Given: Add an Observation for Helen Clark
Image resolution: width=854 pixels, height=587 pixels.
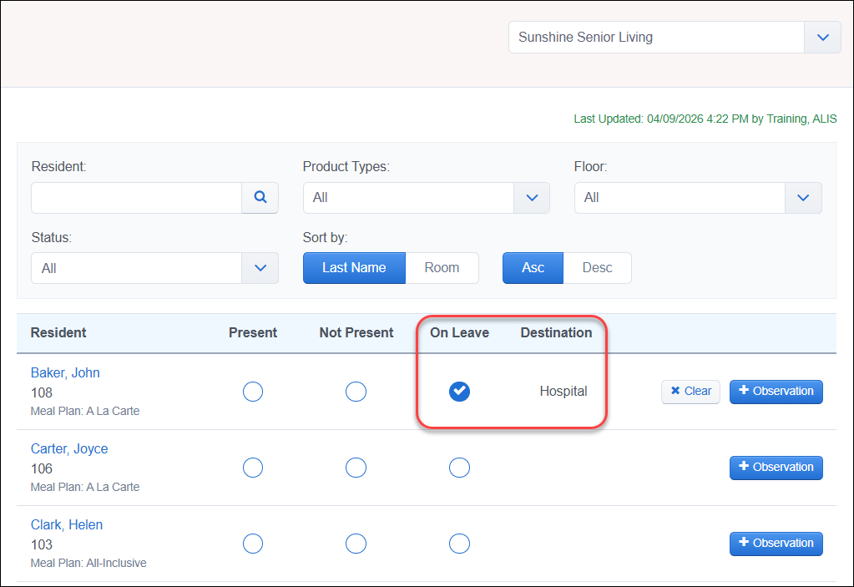Looking at the screenshot, I should (x=776, y=544).
